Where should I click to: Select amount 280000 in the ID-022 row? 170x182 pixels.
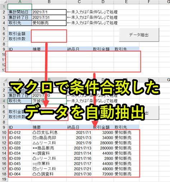103,143
